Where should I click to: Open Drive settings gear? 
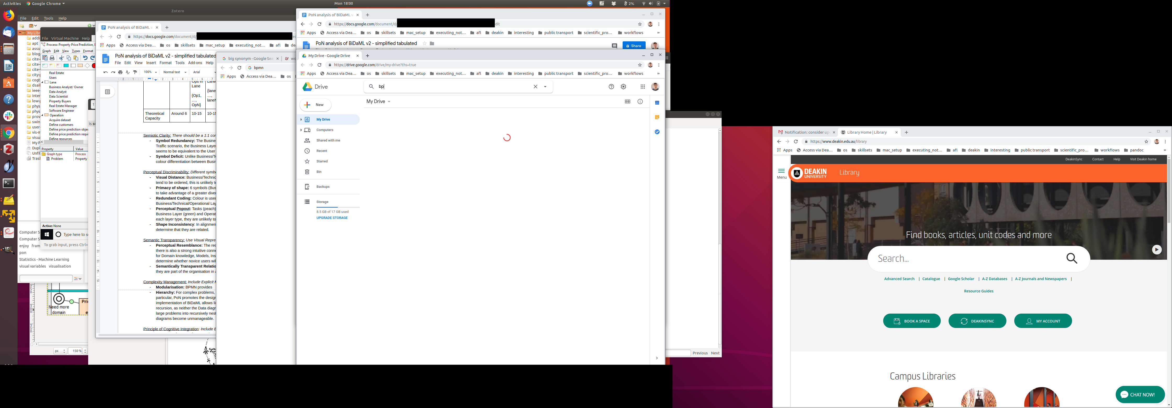point(623,86)
